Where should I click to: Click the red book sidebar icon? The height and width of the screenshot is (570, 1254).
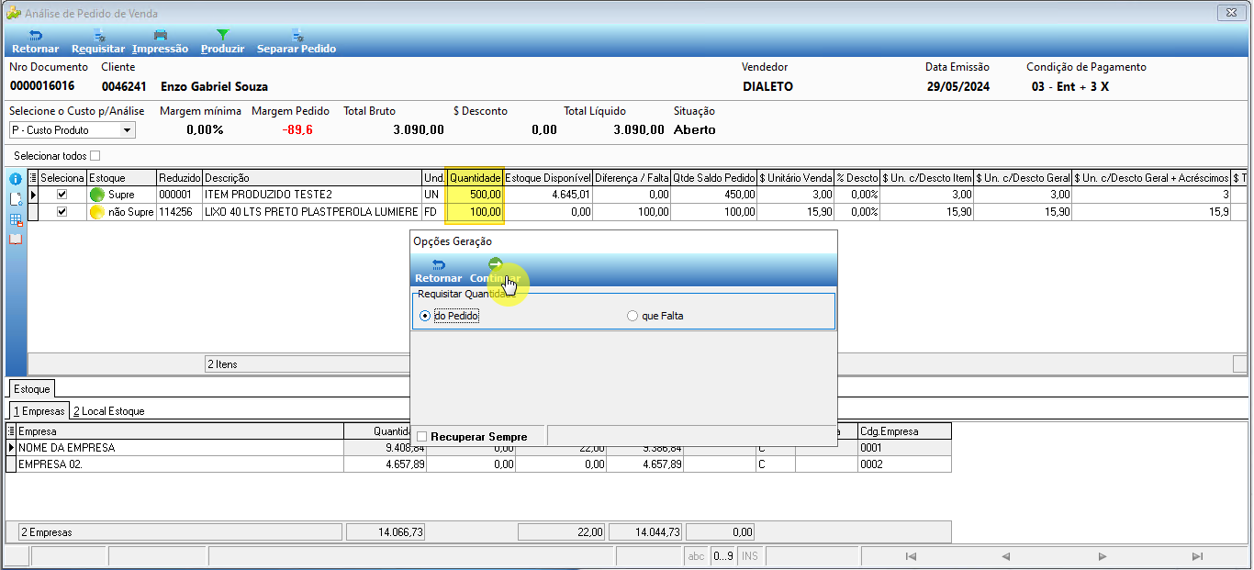pos(16,239)
